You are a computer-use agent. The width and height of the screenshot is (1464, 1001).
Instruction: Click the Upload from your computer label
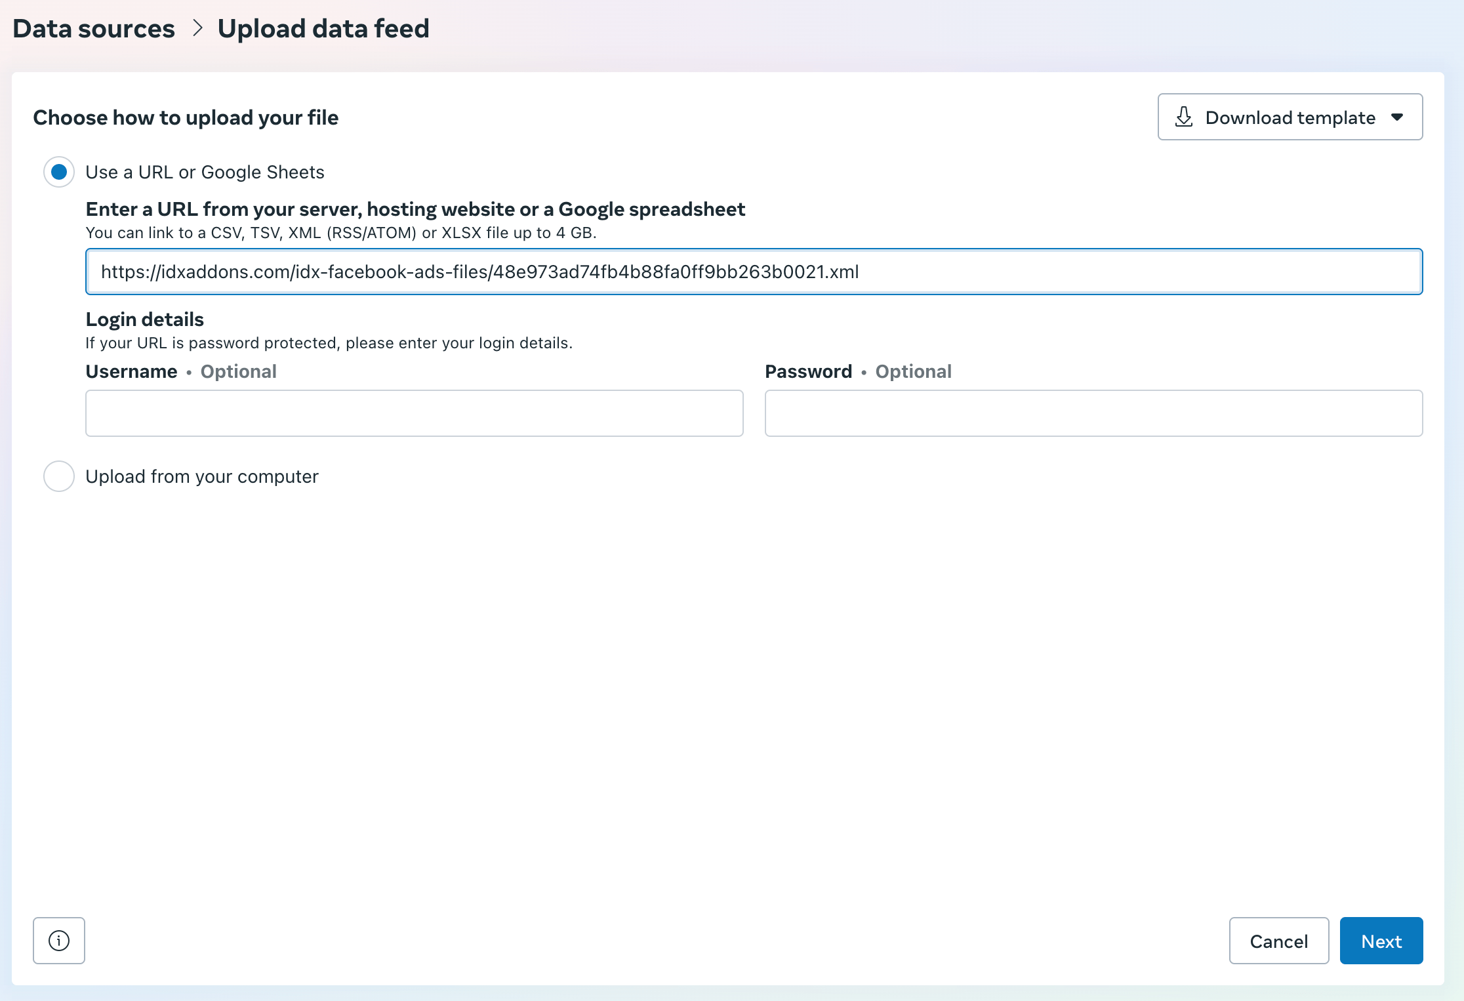tap(202, 476)
